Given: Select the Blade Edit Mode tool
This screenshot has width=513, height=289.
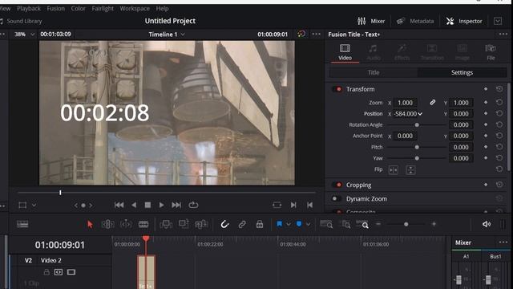Looking at the screenshot, I should [143, 225].
